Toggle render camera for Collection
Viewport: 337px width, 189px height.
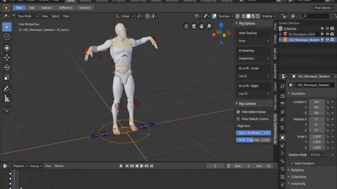pyautogui.click(x=332, y=28)
